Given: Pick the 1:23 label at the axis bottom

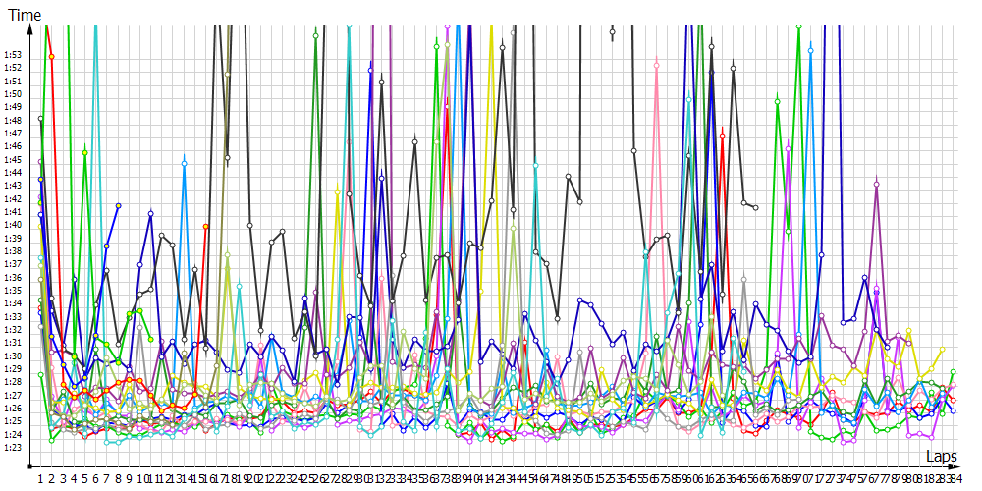Looking at the screenshot, I should 13,448.
